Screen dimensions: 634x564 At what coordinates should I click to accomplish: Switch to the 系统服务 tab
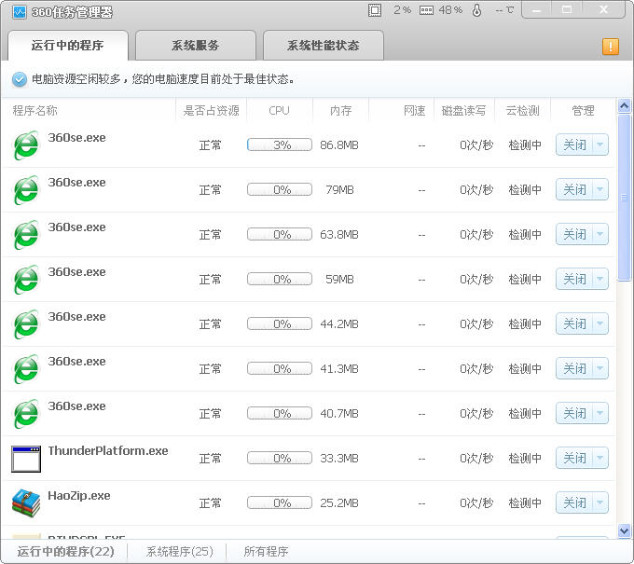pos(196,46)
